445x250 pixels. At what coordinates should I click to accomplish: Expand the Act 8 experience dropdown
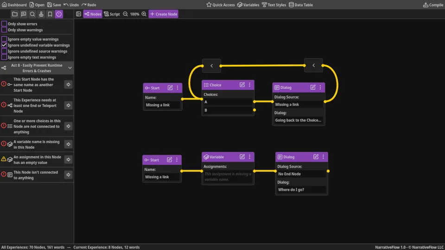pos(70,68)
